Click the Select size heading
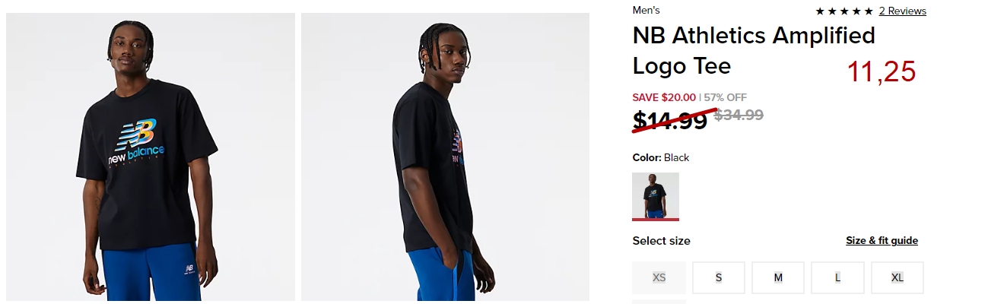The width and height of the screenshot is (988, 304). click(x=662, y=241)
